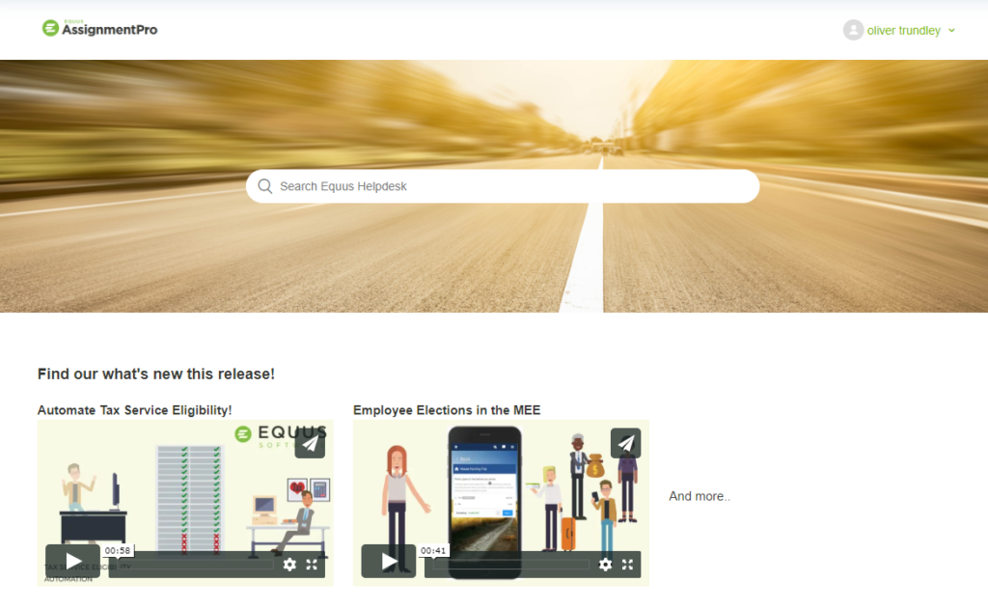
Task: Click the oliver trundley avatar icon
Action: (853, 30)
